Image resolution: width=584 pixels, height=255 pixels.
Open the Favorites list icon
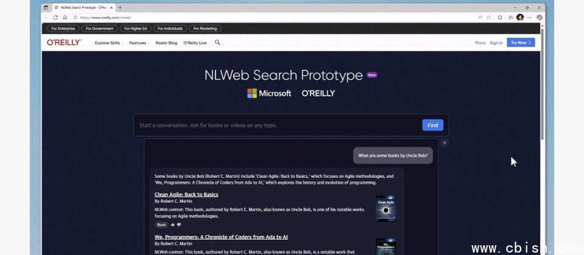click(x=510, y=18)
